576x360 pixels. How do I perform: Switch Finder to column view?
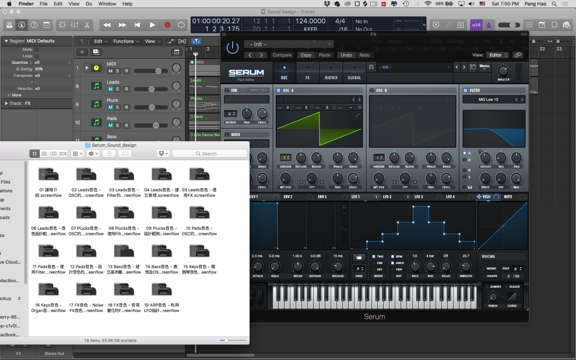(54, 154)
